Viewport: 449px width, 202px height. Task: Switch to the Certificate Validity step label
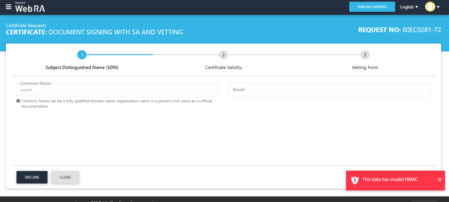pyautogui.click(x=224, y=67)
